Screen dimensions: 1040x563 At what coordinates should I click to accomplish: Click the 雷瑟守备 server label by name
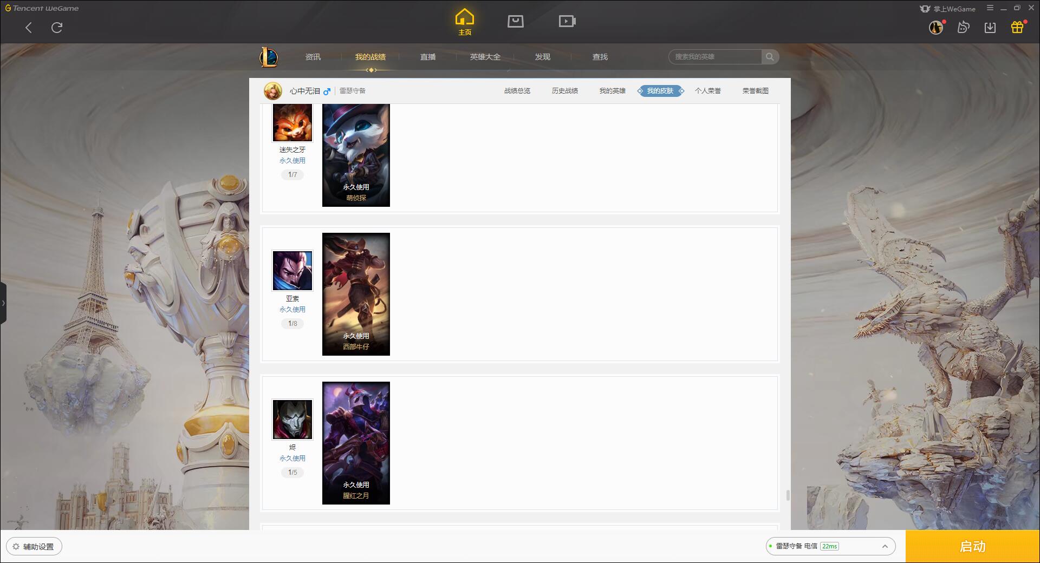353,91
